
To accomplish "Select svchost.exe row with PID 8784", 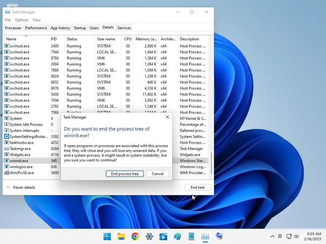I will pos(106,58).
